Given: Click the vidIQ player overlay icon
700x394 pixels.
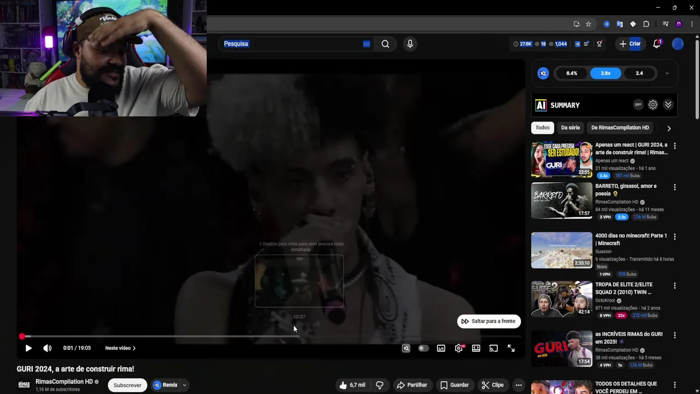Looking at the screenshot, I should [406, 348].
